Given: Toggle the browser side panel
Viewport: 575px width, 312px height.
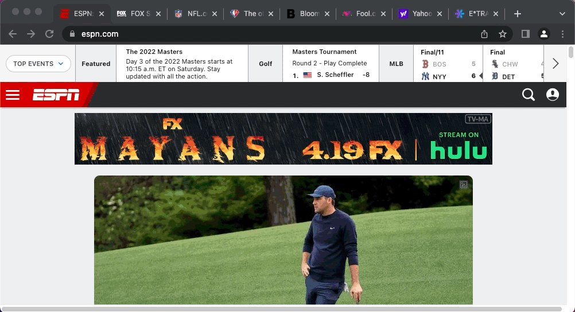Looking at the screenshot, I should pyautogui.click(x=526, y=34).
